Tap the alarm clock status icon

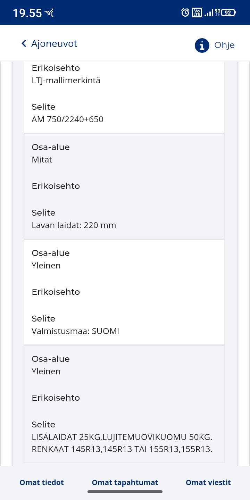click(185, 13)
